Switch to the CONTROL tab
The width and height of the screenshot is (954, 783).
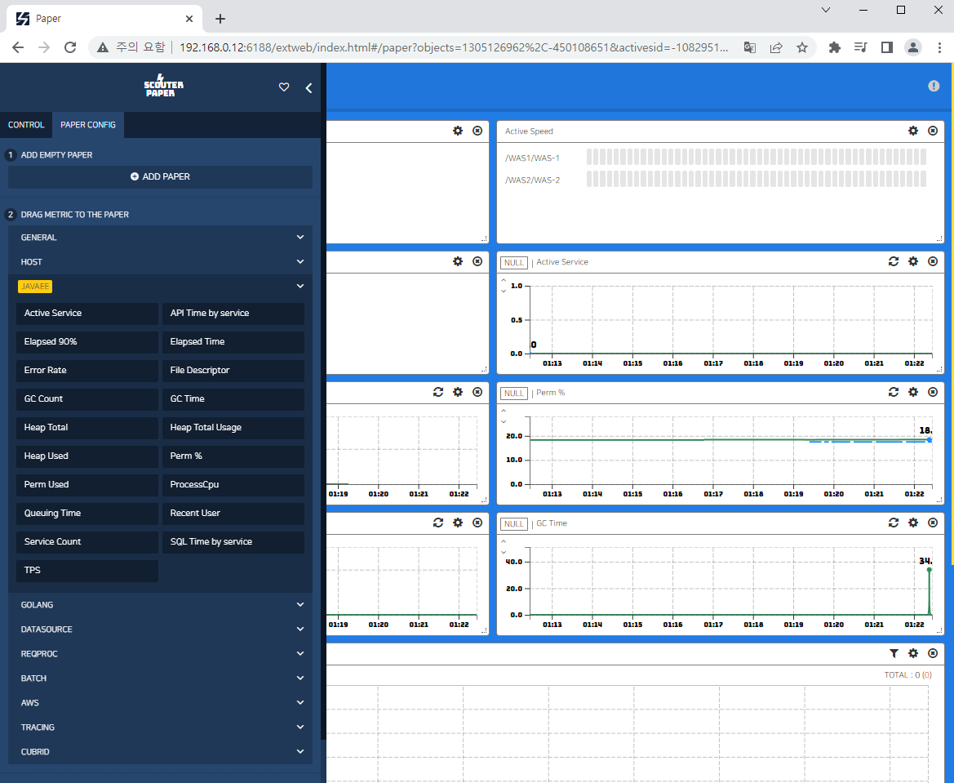coord(26,125)
